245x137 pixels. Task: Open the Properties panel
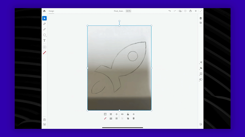(201, 23)
